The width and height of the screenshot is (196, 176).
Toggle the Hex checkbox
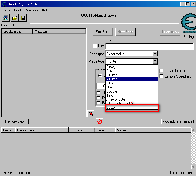click(x=95, y=46)
